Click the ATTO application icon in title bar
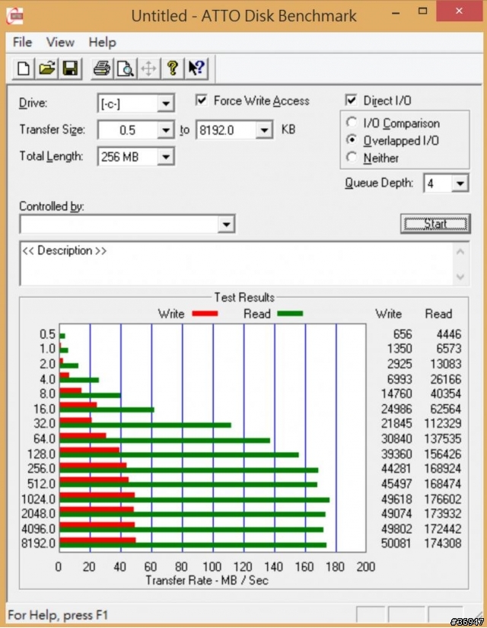The width and height of the screenshot is (487, 628). click(x=15, y=16)
